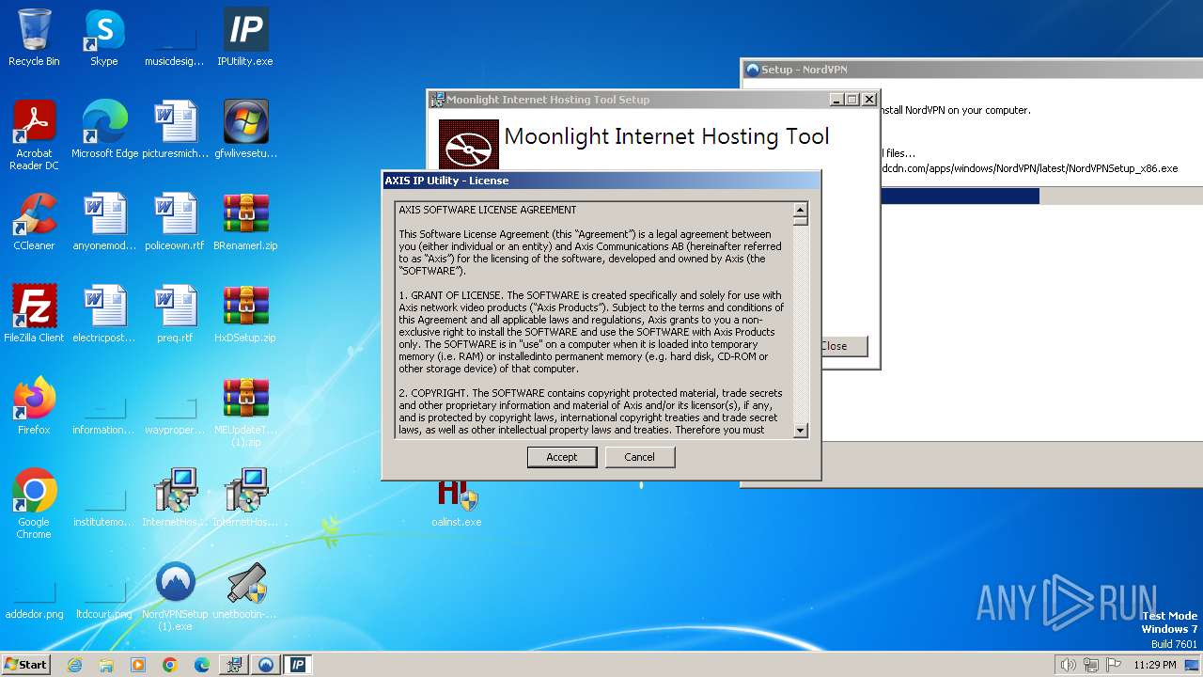Image resolution: width=1203 pixels, height=677 pixels.
Task: Select the second InternetHos installer icon
Action: [x=245, y=498]
